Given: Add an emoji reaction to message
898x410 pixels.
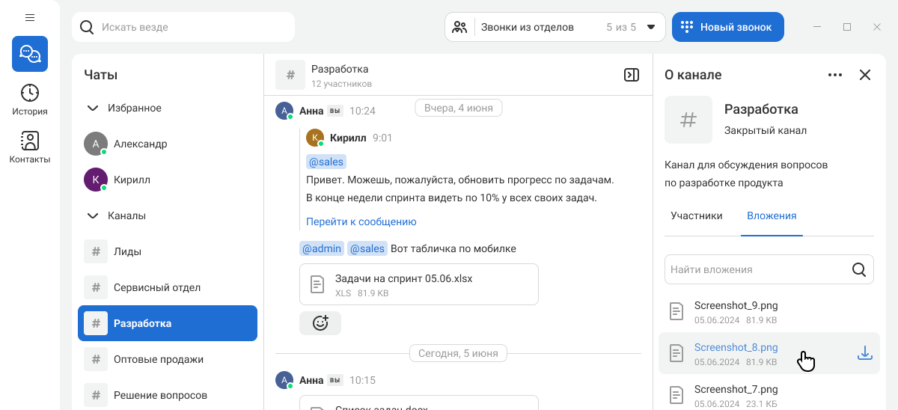Looking at the screenshot, I should pos(320,323).
